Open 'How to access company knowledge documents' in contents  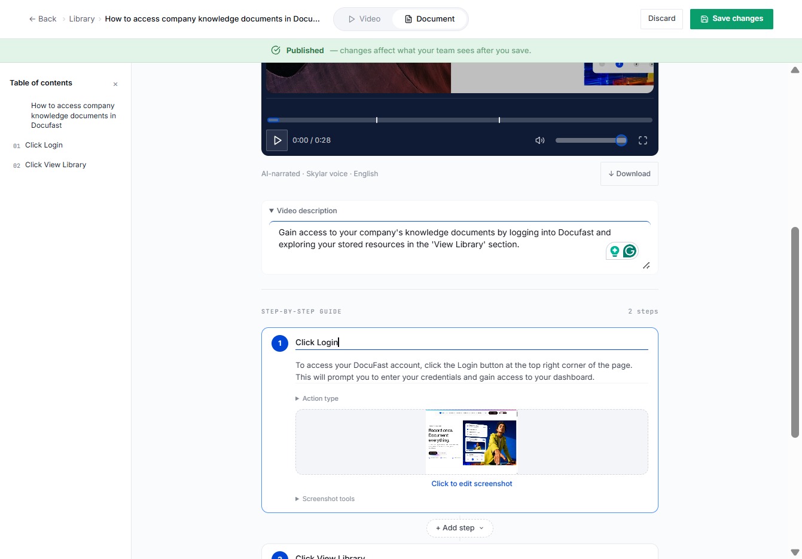(74, 115)
